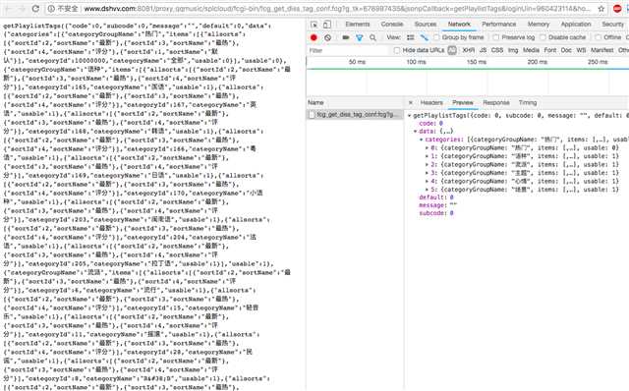Show the request Headers tab
This screenshot has height=391, width=629.
tap(431, 103)
